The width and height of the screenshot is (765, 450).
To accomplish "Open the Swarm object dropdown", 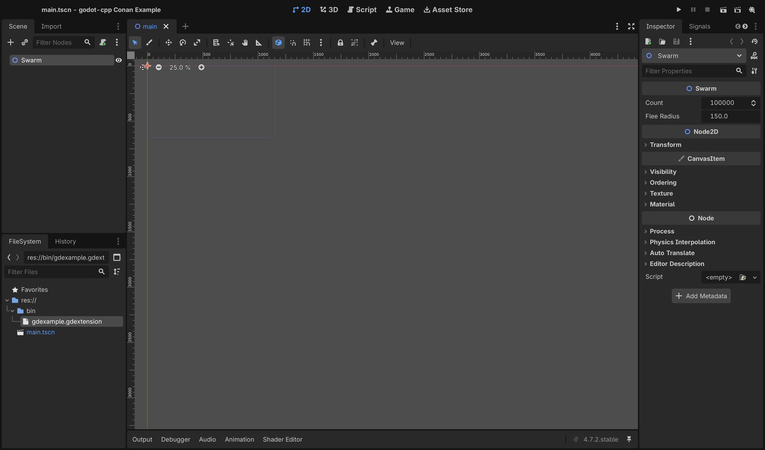I will 694,56.
